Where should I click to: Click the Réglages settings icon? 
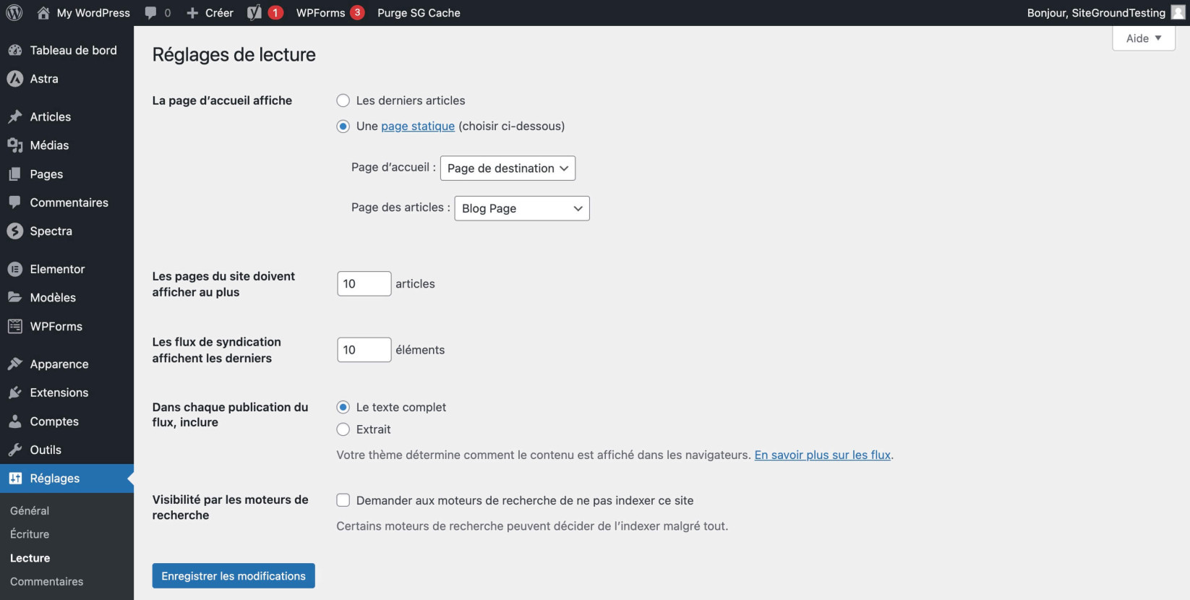(x=14, y=479)
